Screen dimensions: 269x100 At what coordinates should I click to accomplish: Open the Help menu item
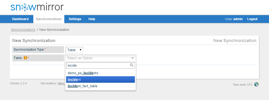[x=92, y=19]
